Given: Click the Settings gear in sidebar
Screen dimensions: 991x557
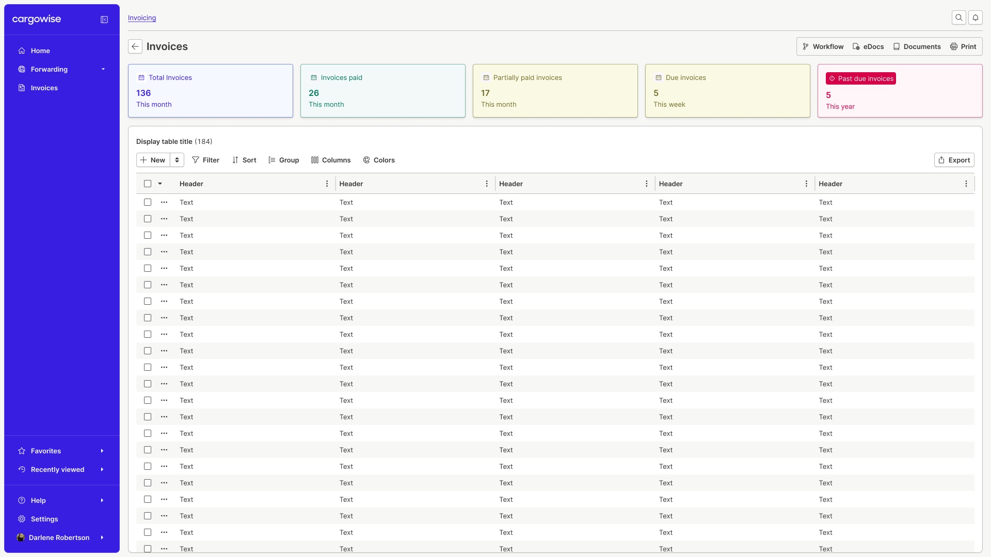Looking at the screenshot, I should coord(22,519).
